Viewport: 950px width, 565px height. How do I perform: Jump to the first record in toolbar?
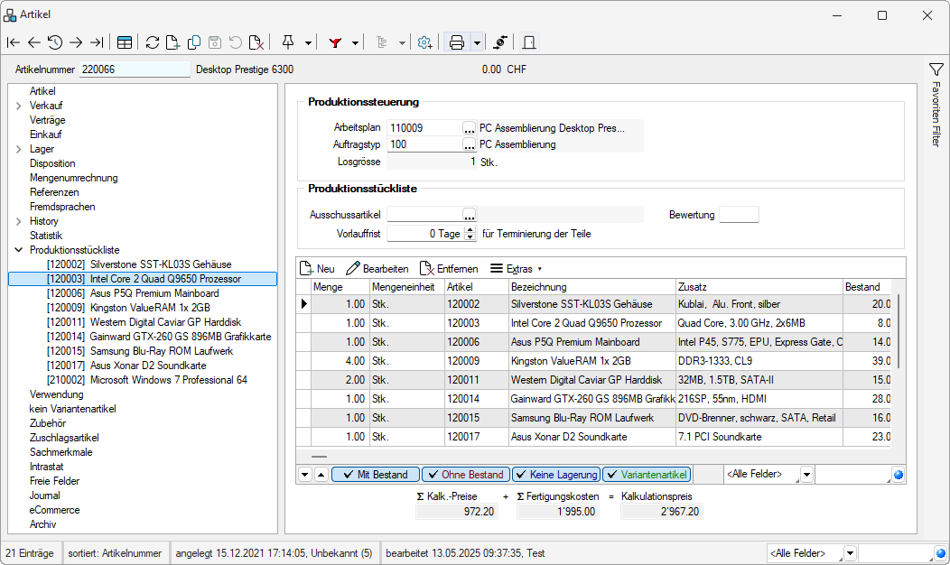tap(14, 42)
